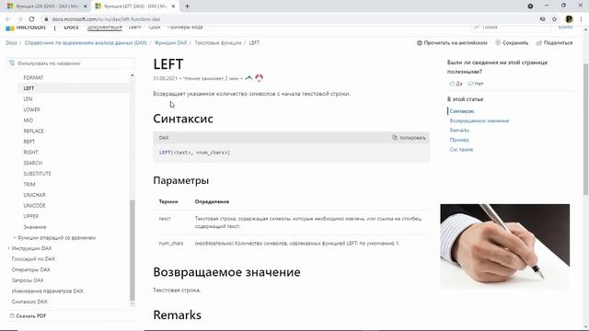
Task: Click the sidebar scrollbar thumb
Action: (132, 250)
